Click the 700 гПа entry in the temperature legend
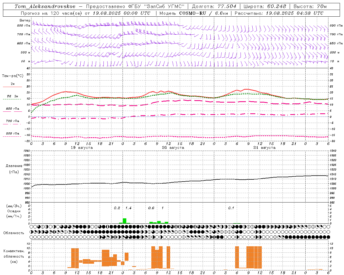Image resolution: width=344 pixels, height=275 pixels. click(x=13, y=121)
